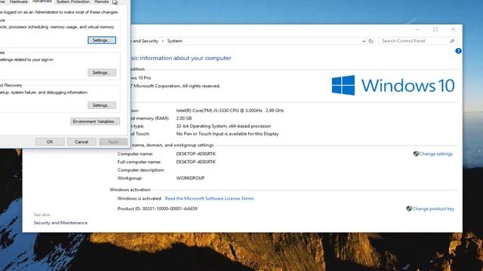Select the 2.00 GB memory value
The height and width of the screenshot is (271, 483).
pos(184,118)
